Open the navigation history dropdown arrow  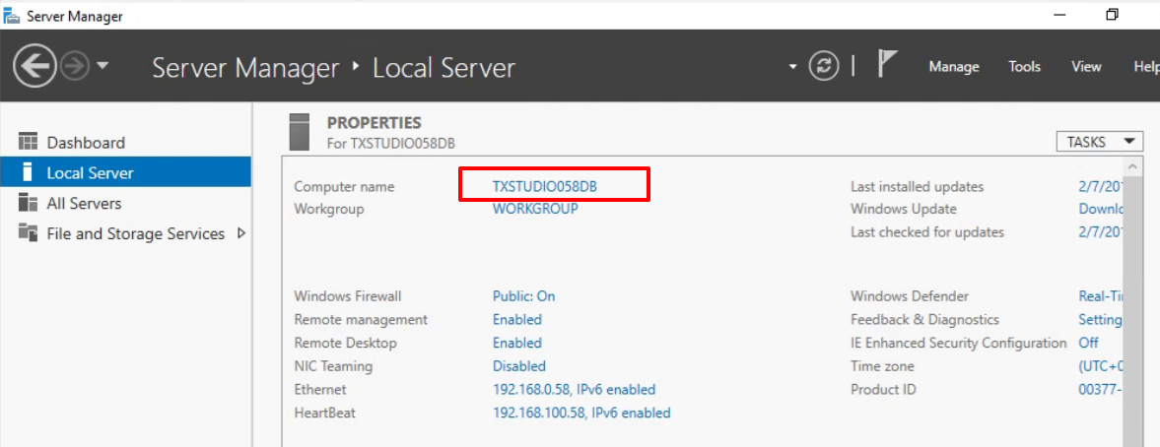102,67
